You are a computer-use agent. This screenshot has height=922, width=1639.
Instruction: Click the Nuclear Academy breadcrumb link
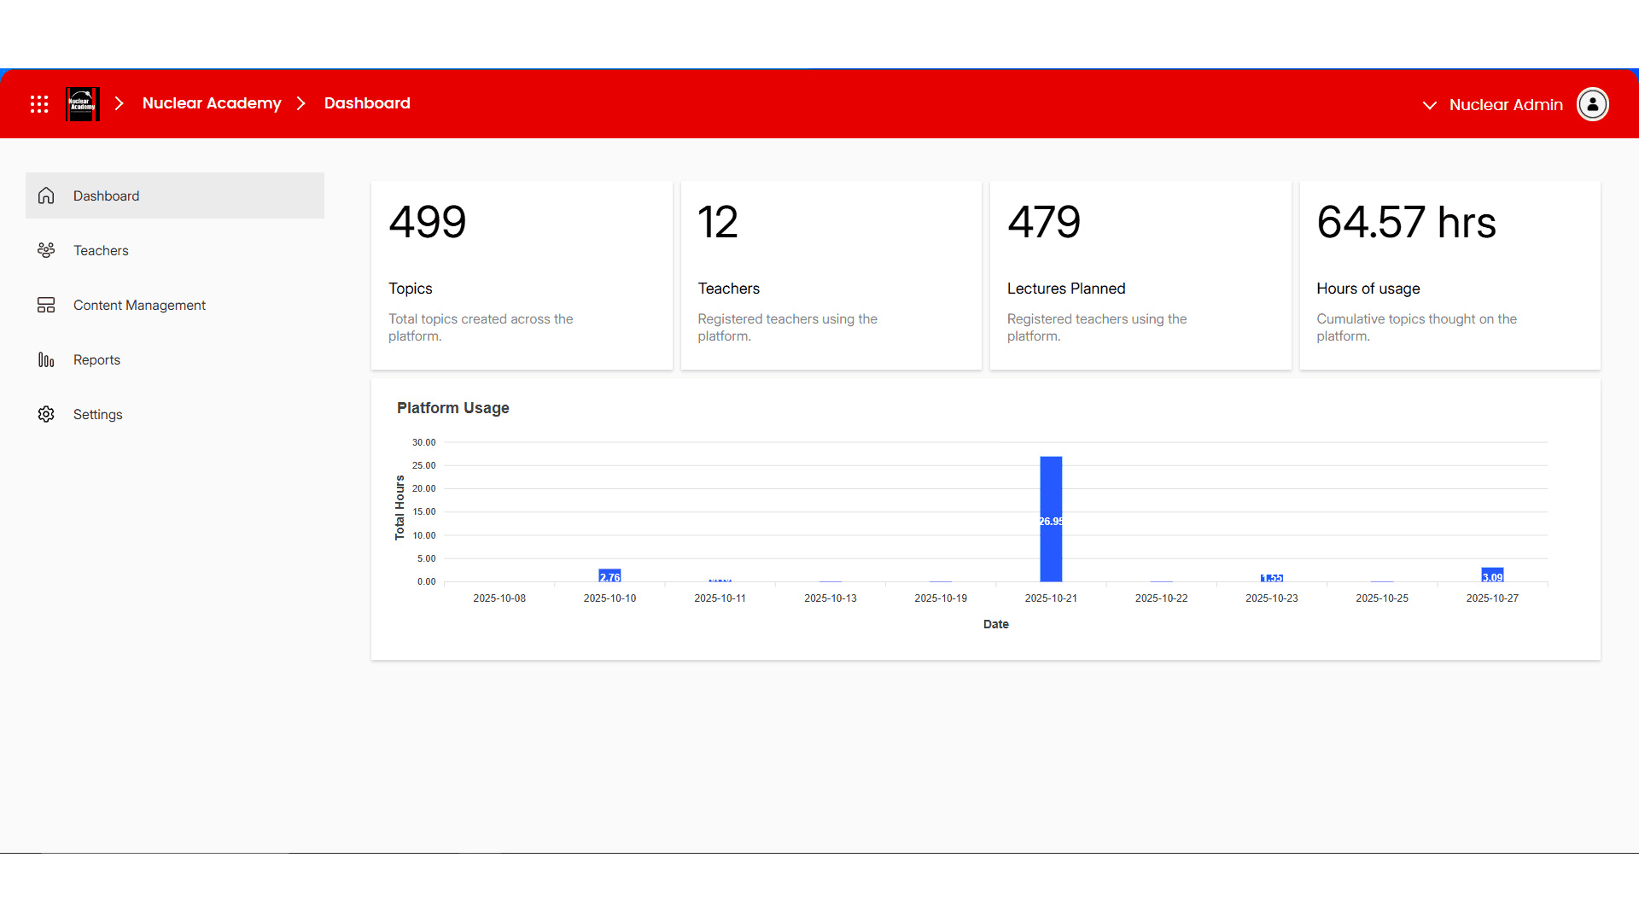pyautogui.click(x=212, y=103)
